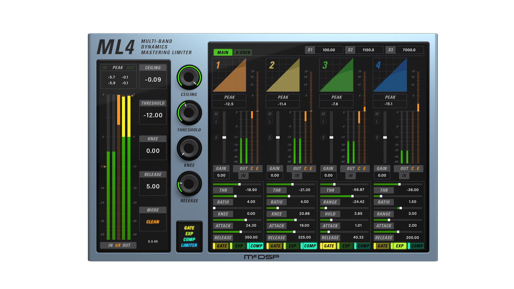Toggle the band 1 L link button

216,121
